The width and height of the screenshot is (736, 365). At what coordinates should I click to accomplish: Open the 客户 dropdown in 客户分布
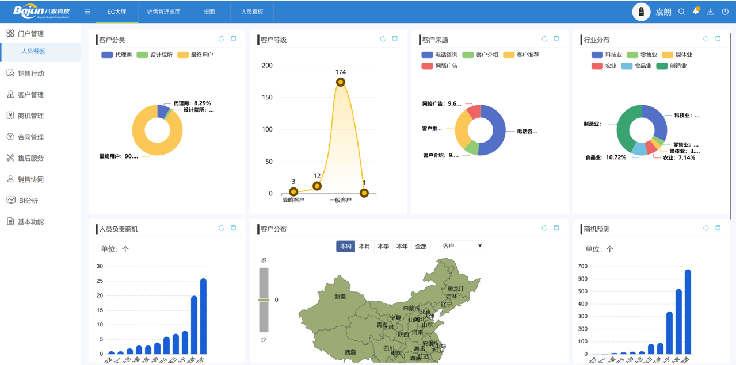[462, 245]
